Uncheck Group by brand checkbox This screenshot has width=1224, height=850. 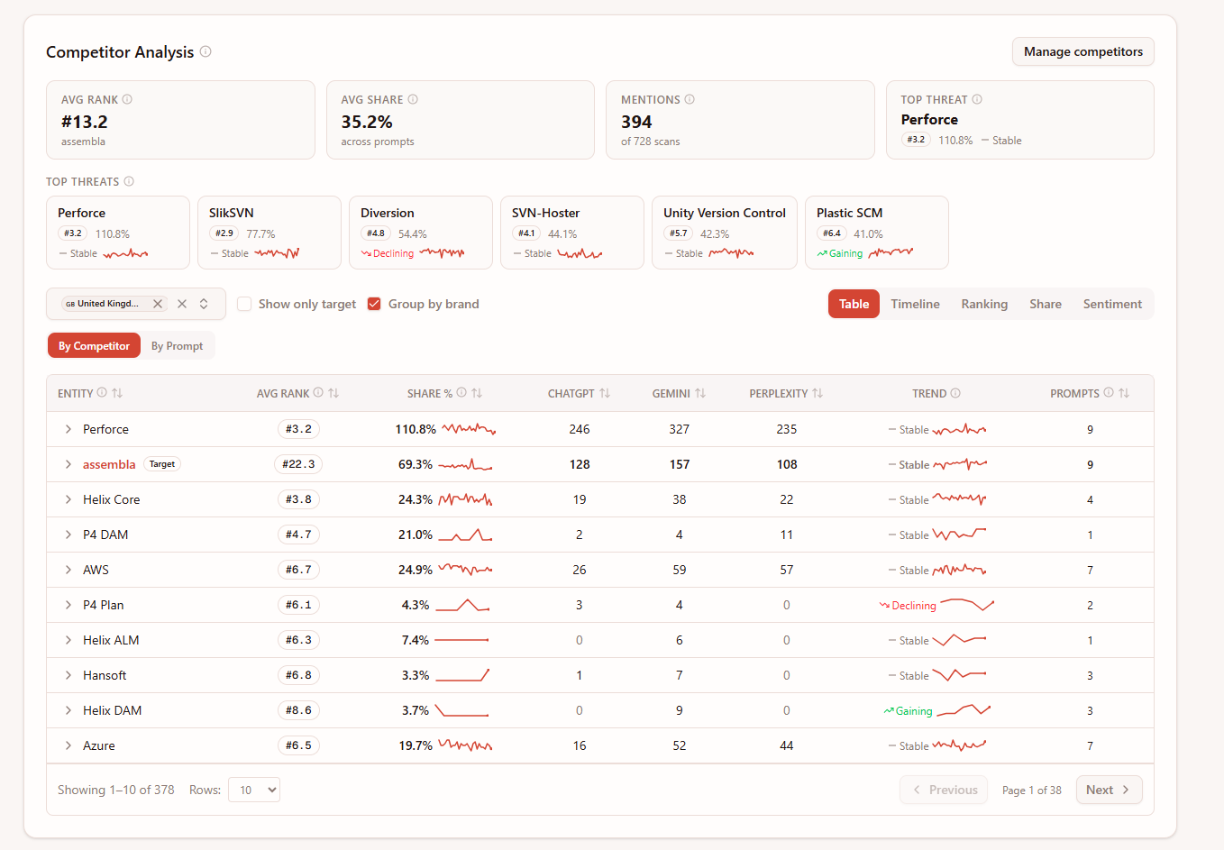click(x=374, y=304)
